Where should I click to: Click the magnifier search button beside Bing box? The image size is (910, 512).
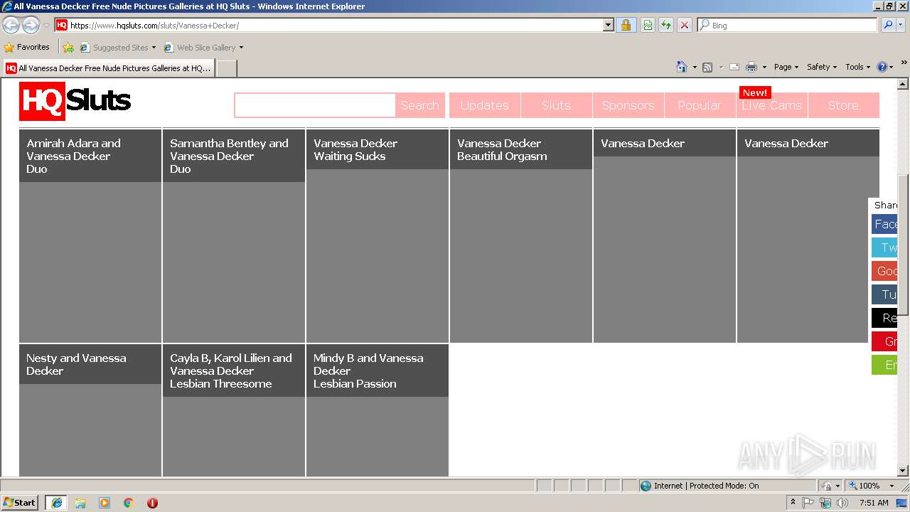tap(888, 25)
